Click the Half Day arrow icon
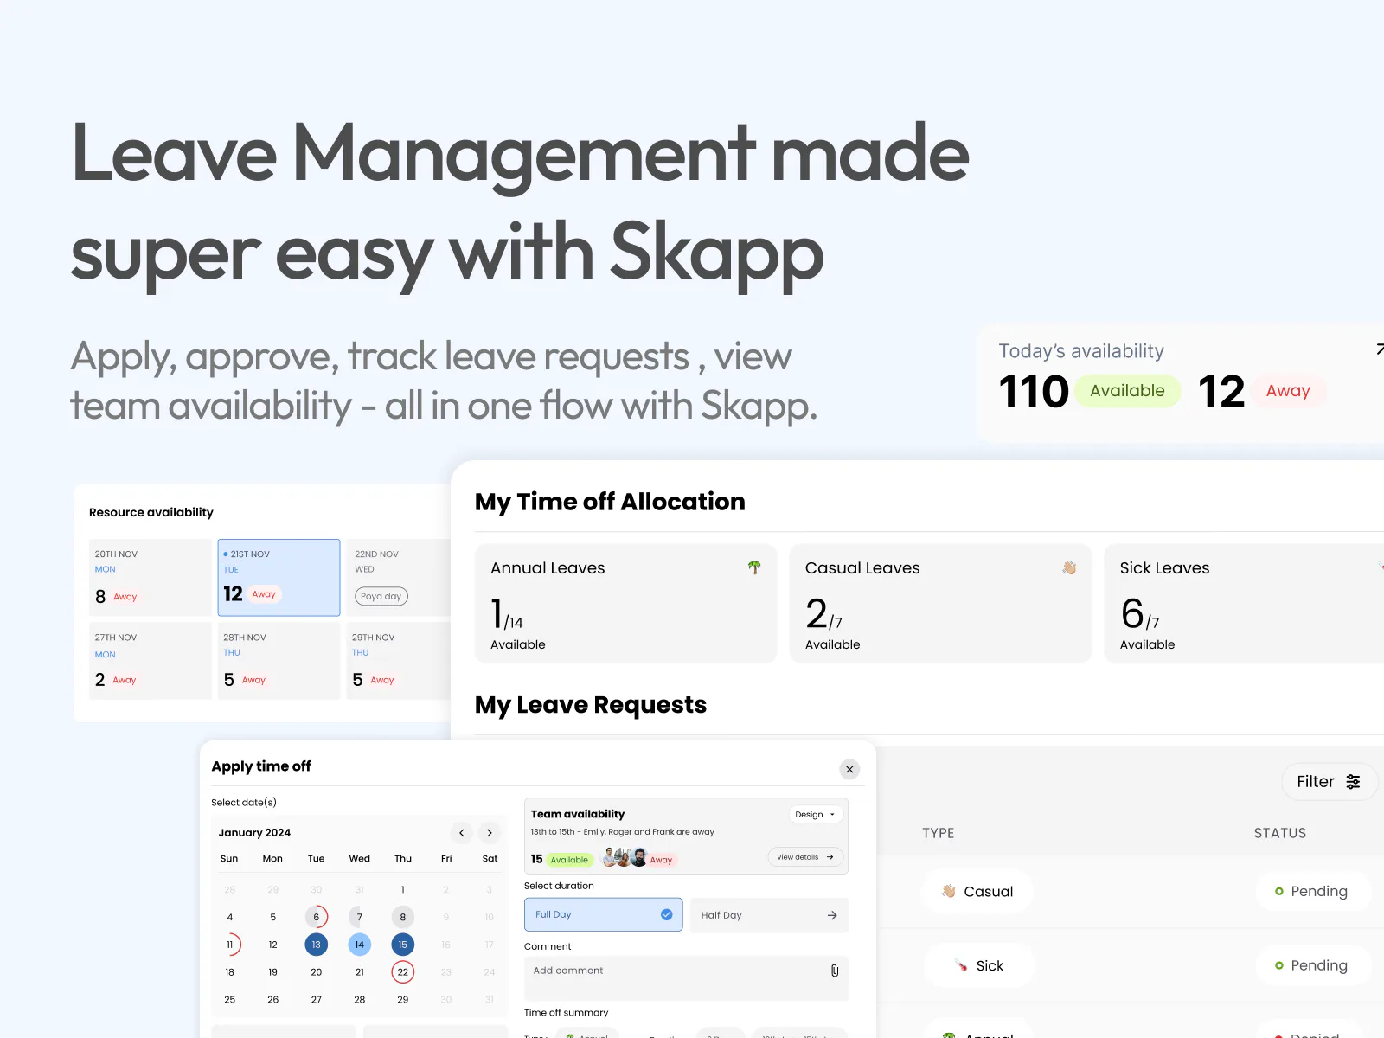 click(832, 915)
